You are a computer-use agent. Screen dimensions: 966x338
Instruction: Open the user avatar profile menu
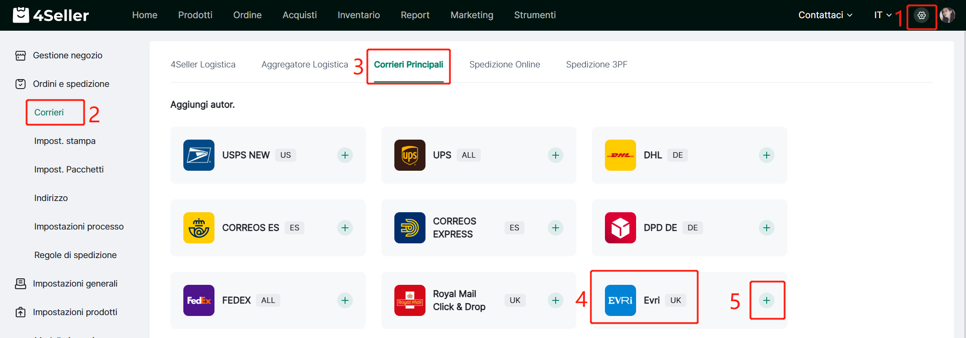(947, 16)
